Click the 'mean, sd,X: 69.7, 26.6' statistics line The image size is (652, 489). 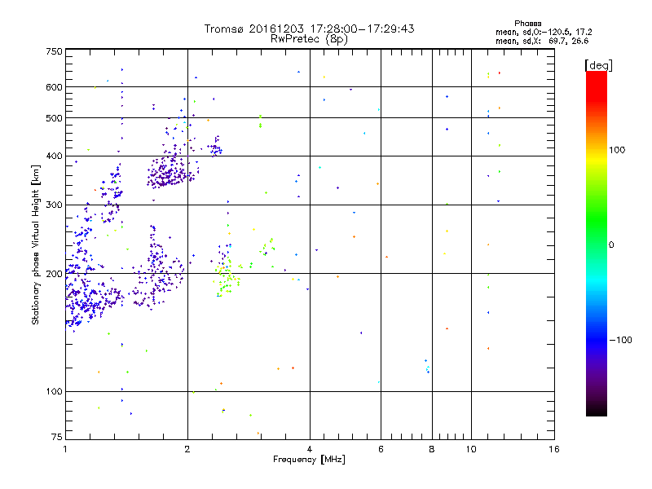542,41
